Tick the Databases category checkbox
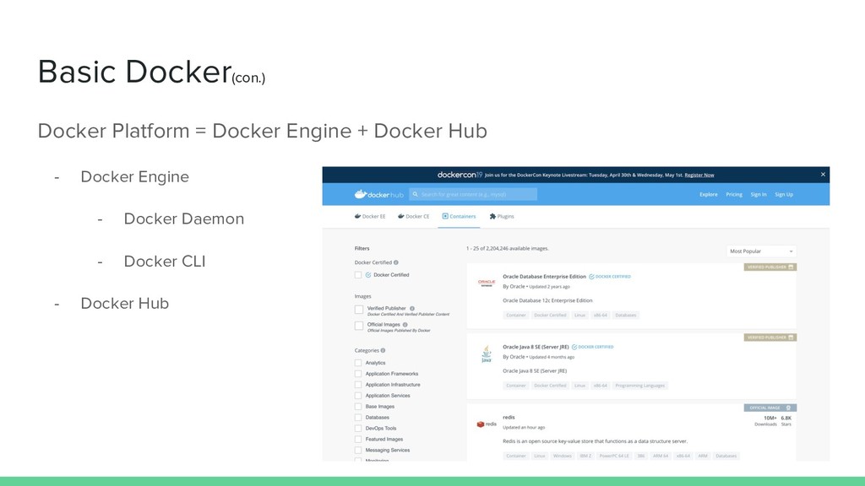865x486 pixels. click(x=358, y=418)
